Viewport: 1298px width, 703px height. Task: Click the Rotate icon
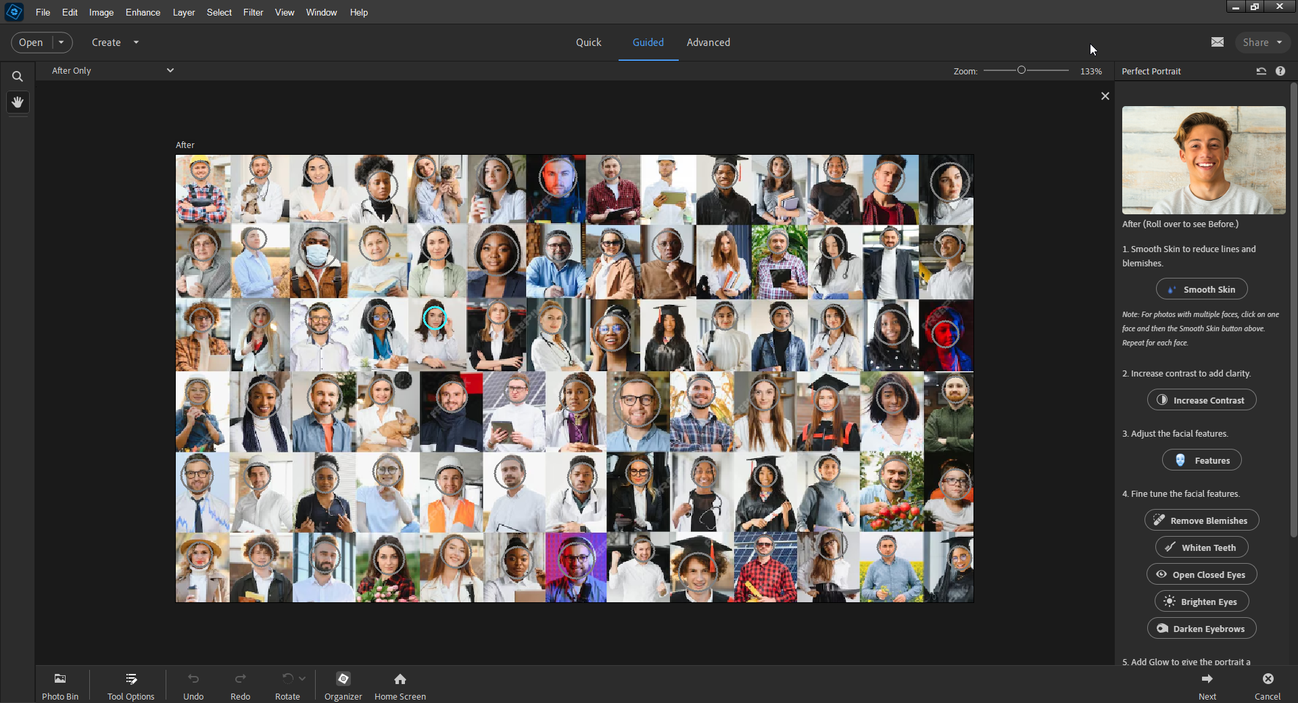[287, 679]
